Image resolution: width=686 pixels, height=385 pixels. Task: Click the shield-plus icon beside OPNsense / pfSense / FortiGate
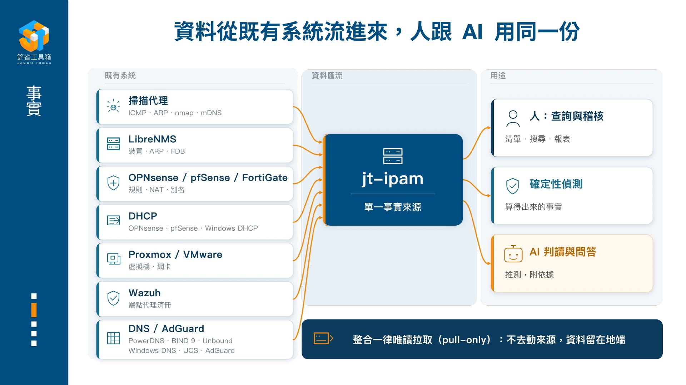113,183
